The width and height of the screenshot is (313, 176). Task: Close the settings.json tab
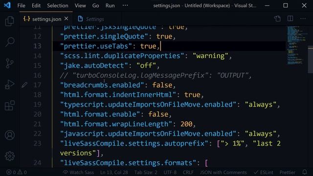click(67, 19)
